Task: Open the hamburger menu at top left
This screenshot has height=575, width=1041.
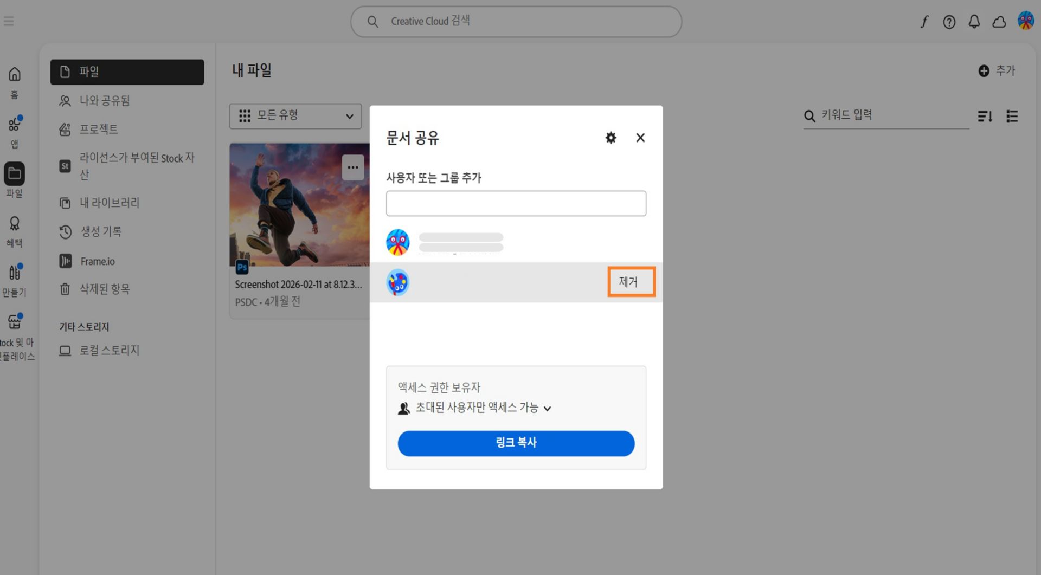Action: point(9,21)
